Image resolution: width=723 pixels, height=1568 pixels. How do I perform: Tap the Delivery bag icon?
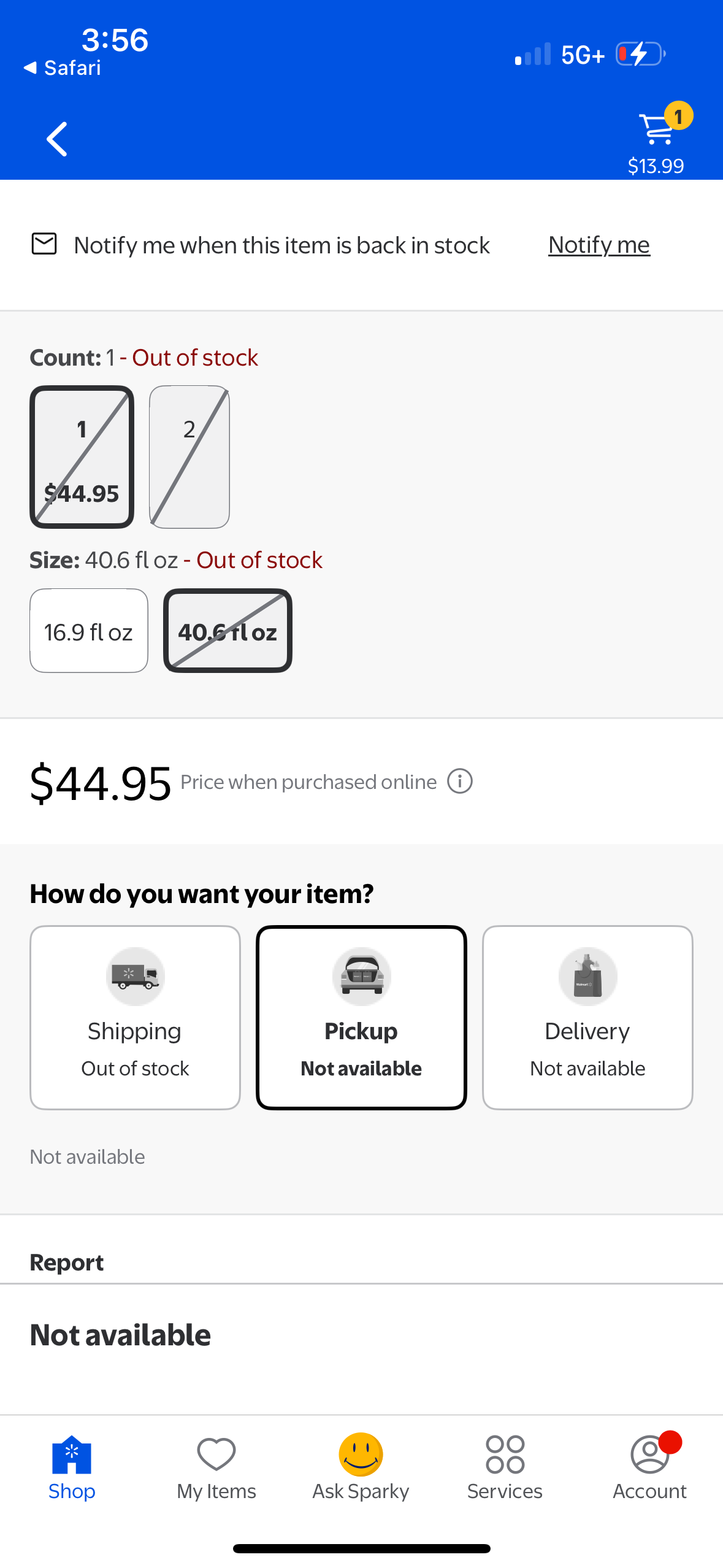coord(587,976)
